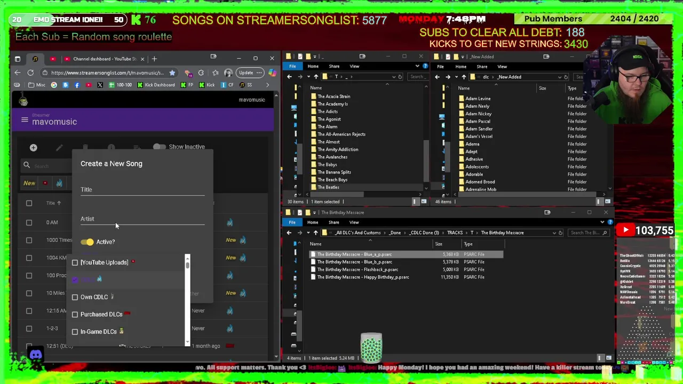
Task: Switch to Channel dashboard YouTube tab
Action: click(x=104, y=59)
